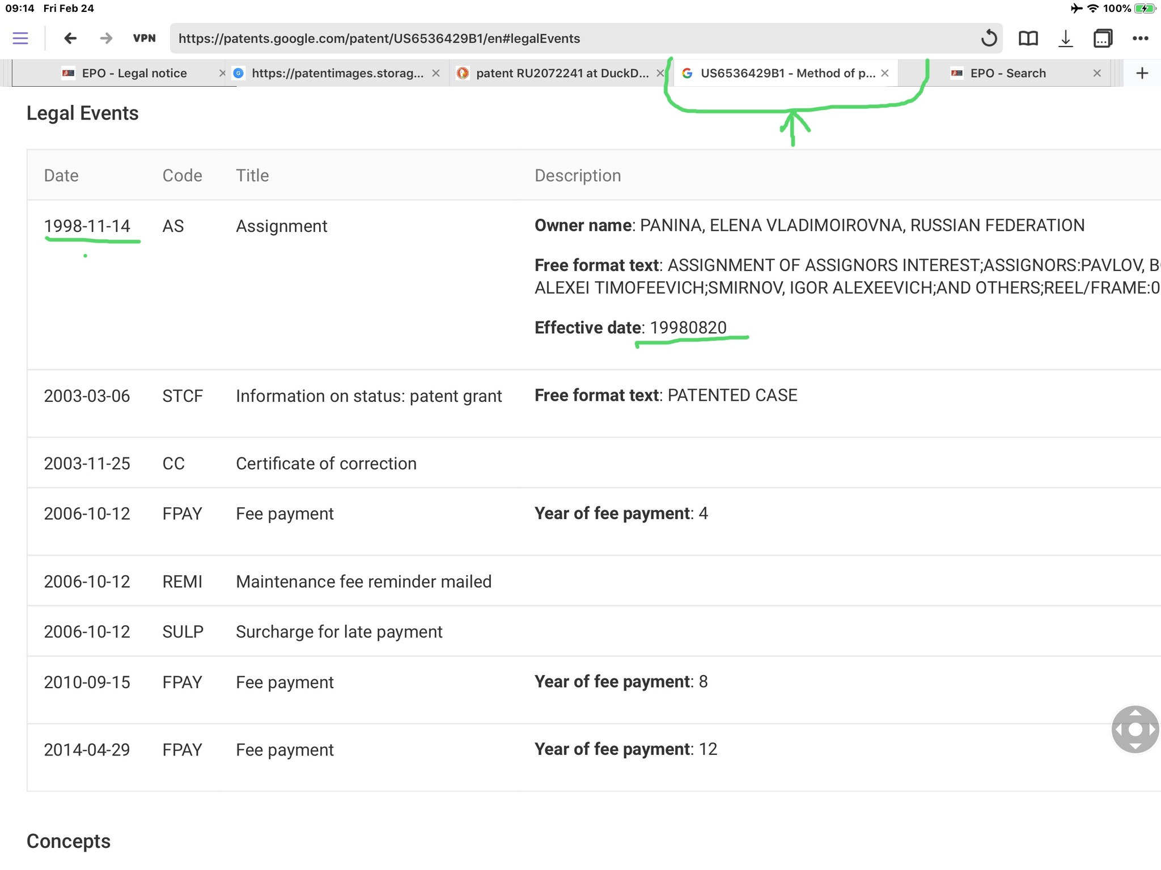
Task: Switch to EPO - Legal notice tab
Action: click(x=134, y=73)
